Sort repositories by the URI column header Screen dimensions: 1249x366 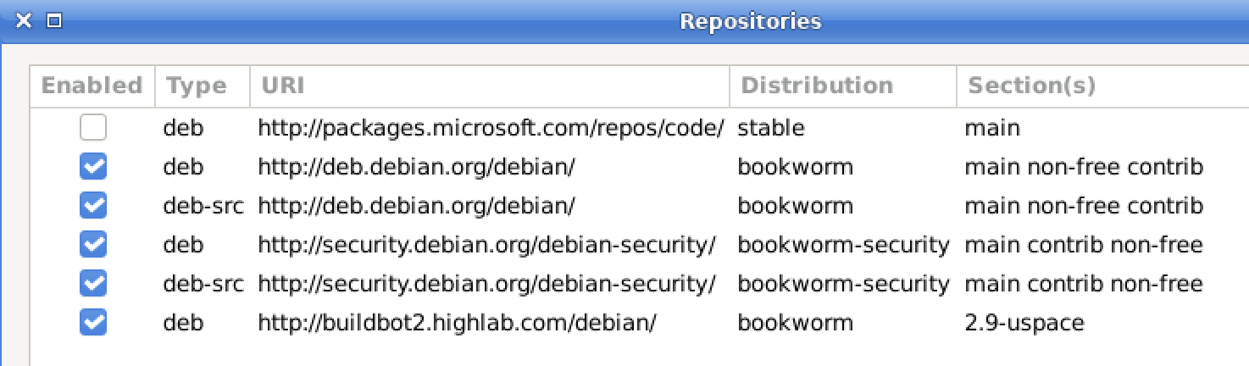(490, 86)
